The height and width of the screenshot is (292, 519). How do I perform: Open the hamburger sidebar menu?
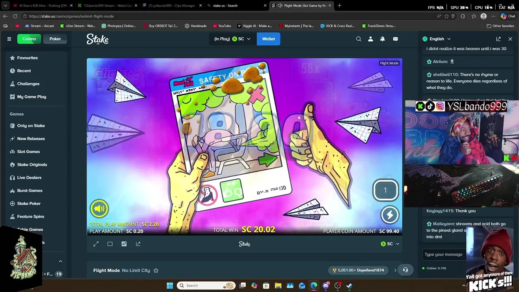pyautogui.click(x=9, y=39)
